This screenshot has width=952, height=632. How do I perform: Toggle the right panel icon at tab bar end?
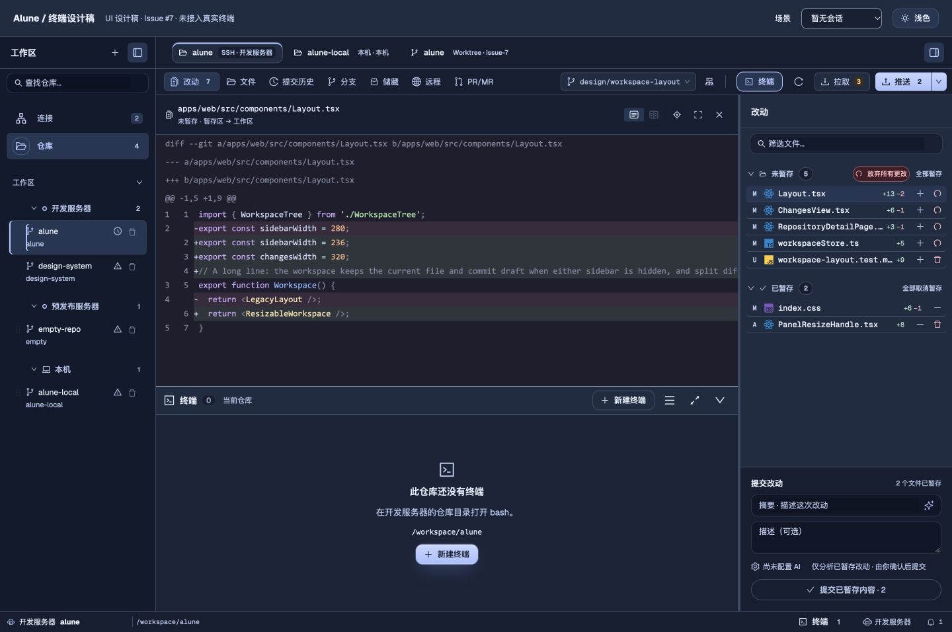point(934,52)
